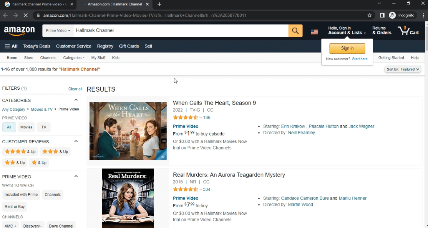Expand rating details for When Calls The Heart

pos(200,118)
